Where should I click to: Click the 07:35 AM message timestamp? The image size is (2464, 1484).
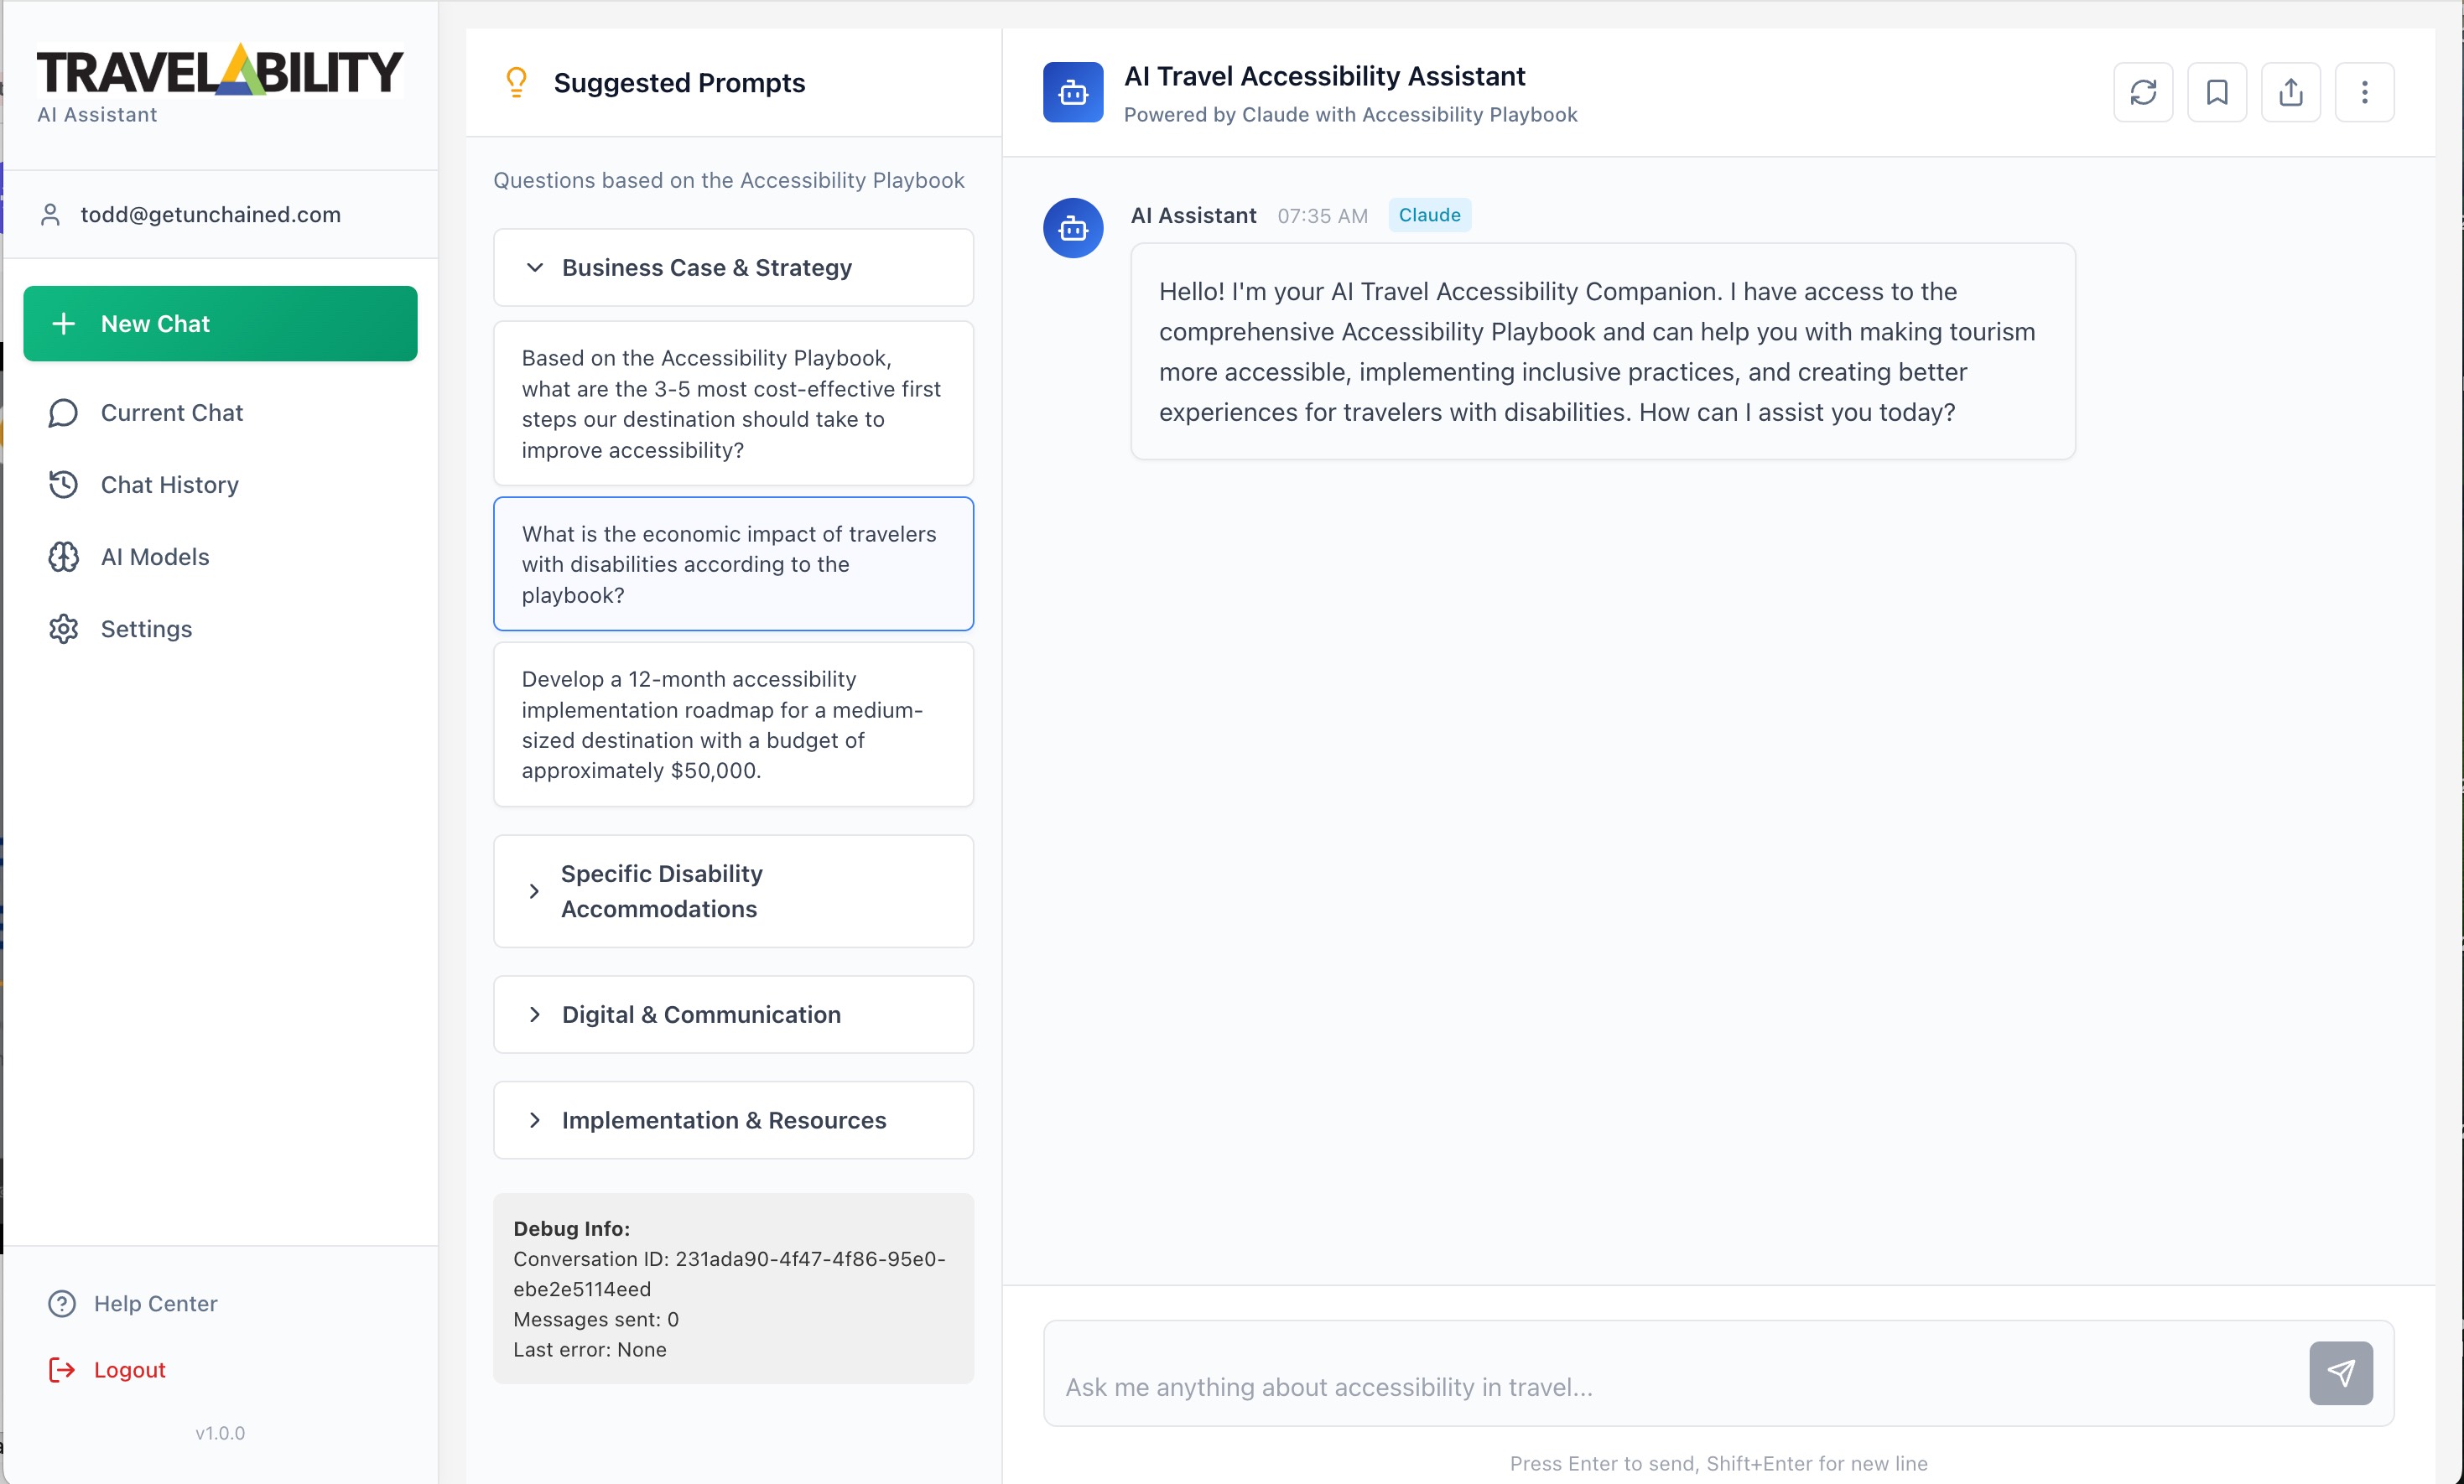coord(1322,216)
